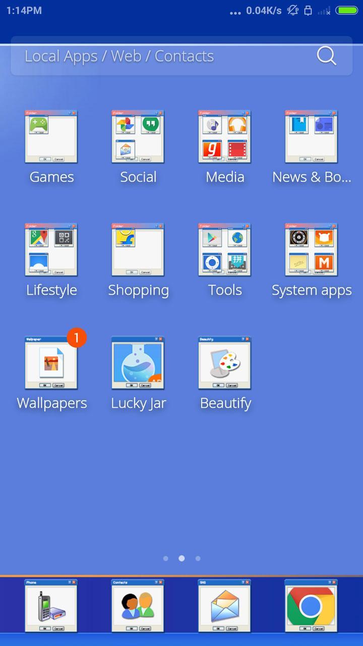Go to the third home page dot
Viewport: 363px width, 646px height.
(198, 558)
